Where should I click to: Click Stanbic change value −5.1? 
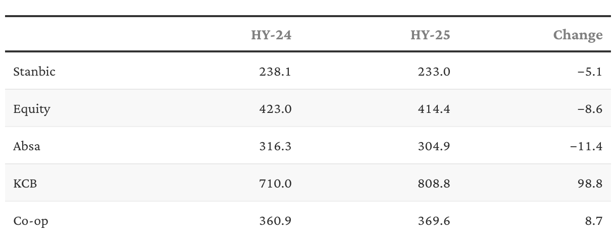tap(590, 72)
